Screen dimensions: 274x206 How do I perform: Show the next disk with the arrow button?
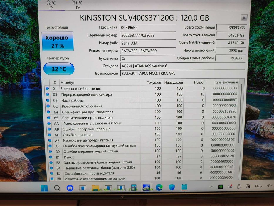tap(244, 18)
